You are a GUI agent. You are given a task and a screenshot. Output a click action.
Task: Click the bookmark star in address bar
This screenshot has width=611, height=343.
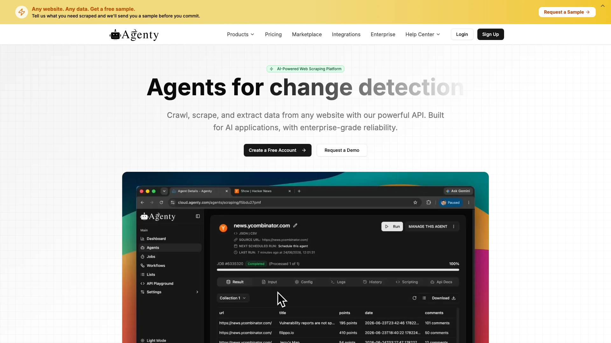point(415,202)
